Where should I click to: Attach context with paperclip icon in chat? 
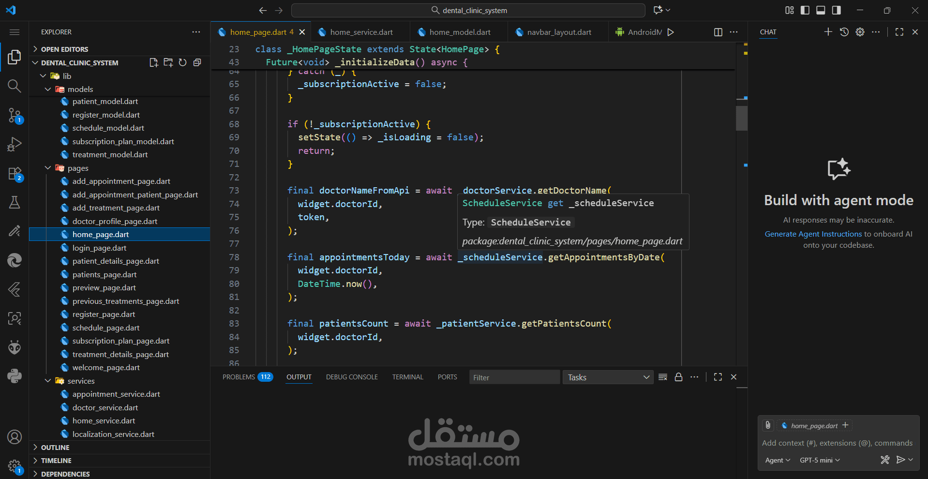click(768, 425)
